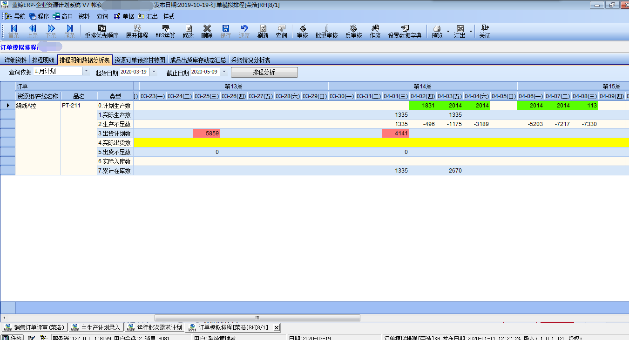Switch to 主生产计划录入 window tab at bottom
The width and height of the screenshot is (629, 340).
(x=96, y=327)
